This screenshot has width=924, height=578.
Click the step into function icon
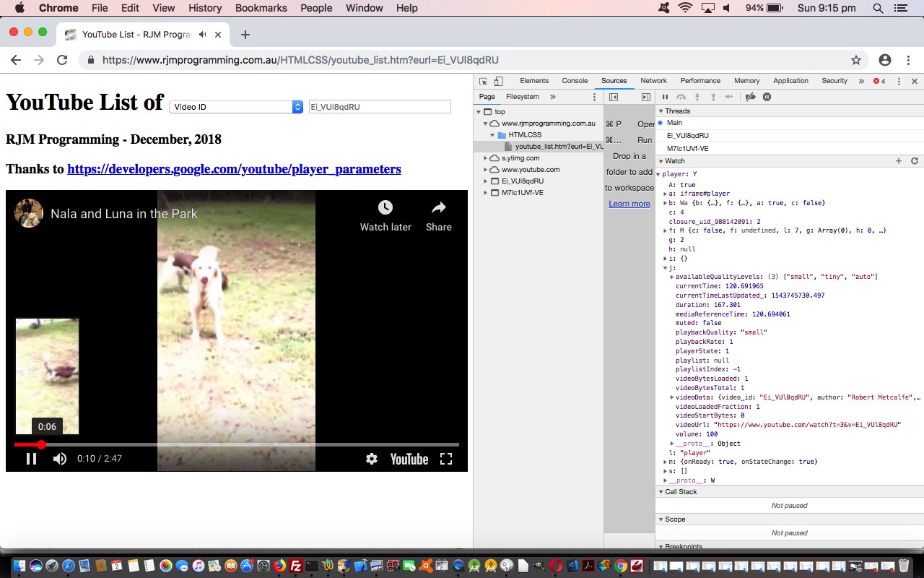pos(697,97)
